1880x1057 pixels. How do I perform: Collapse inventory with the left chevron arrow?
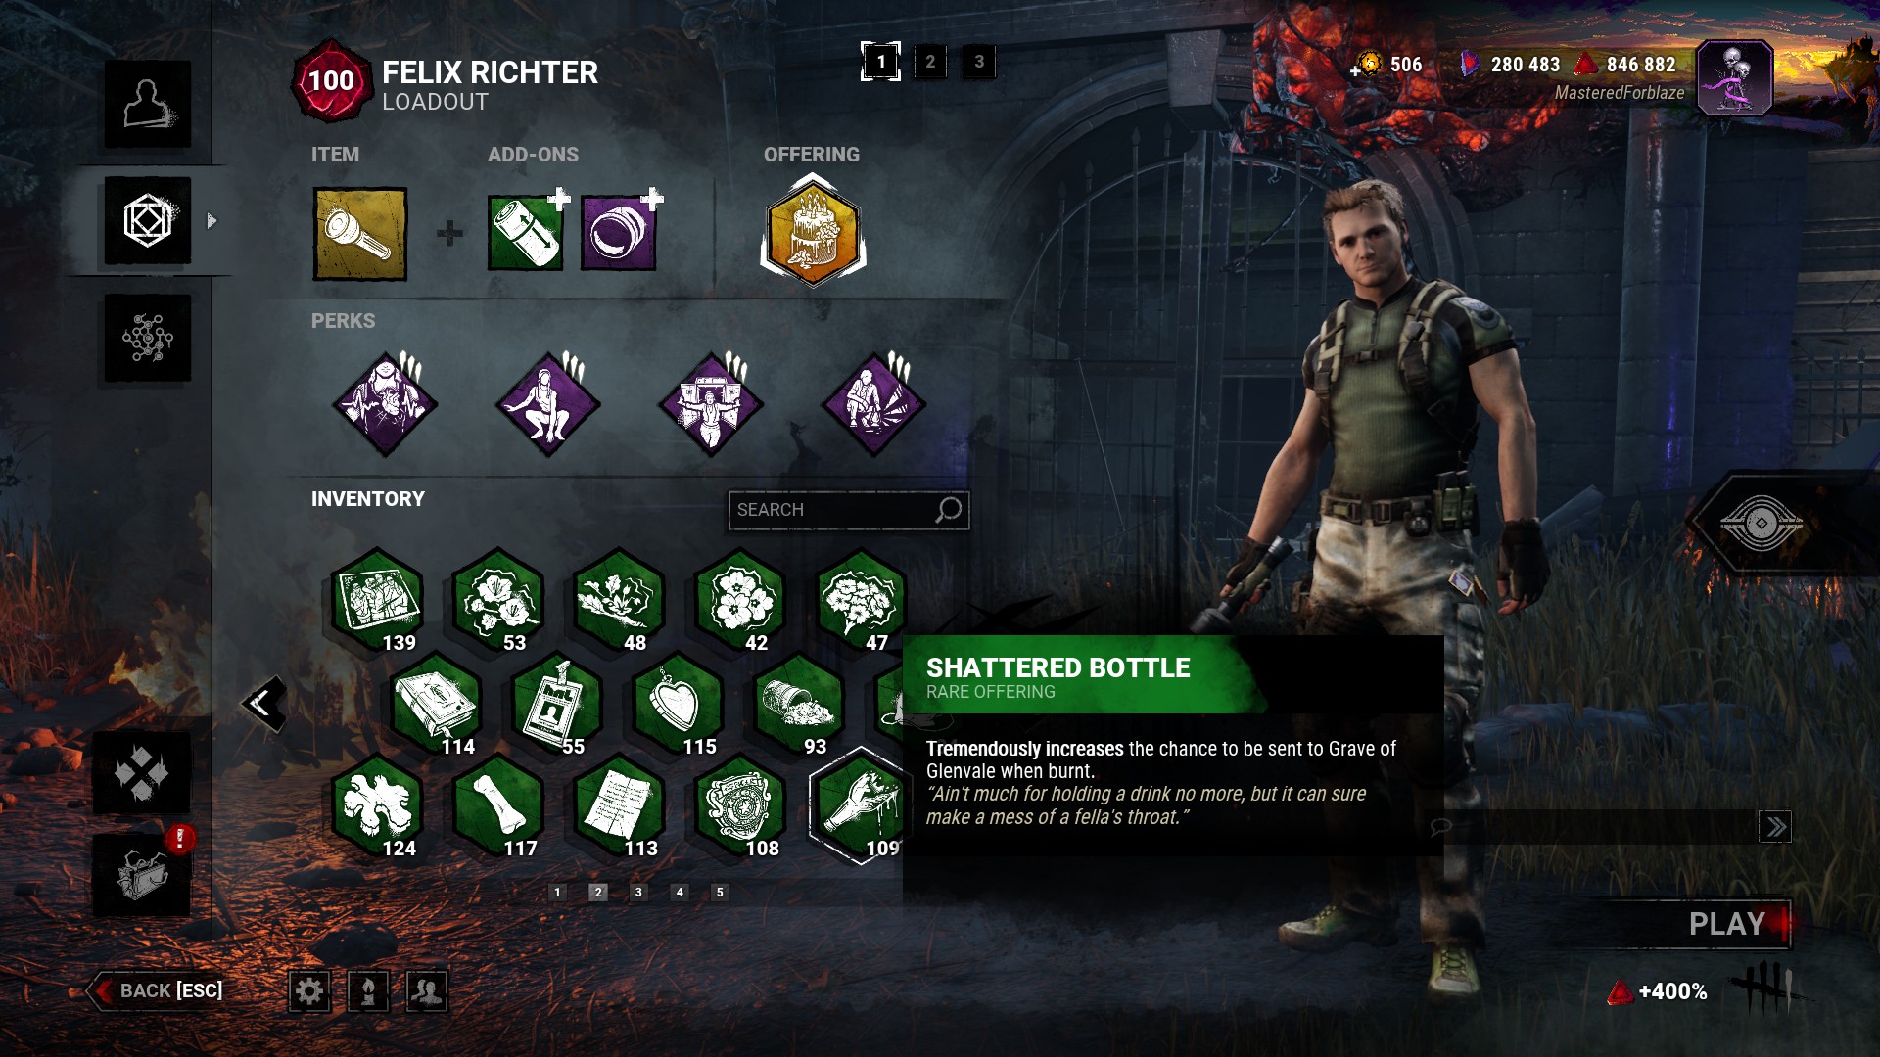point(264,703)
